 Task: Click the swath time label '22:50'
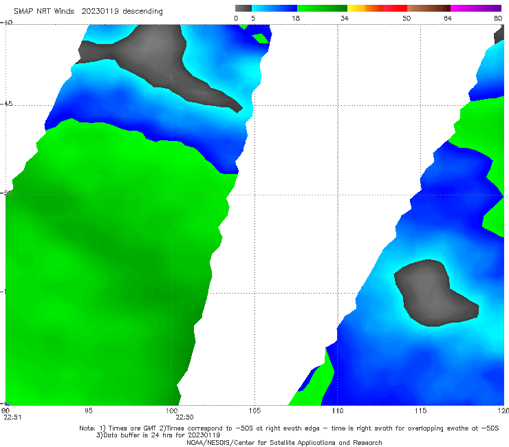click(x=185, y=417)
